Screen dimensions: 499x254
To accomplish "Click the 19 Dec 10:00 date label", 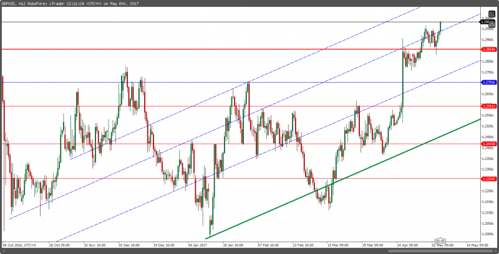I will [163, 245].
